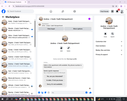Mute the conversation with bell icon

tap(105, 34)
